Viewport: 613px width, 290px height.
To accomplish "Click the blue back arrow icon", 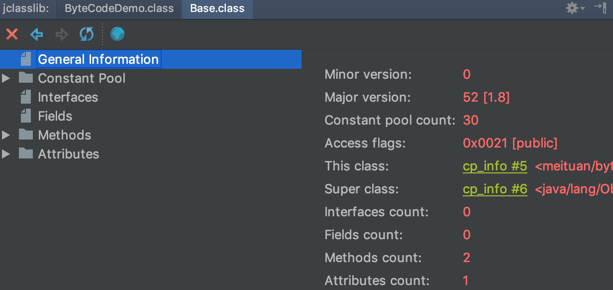I will coord(37,34).
